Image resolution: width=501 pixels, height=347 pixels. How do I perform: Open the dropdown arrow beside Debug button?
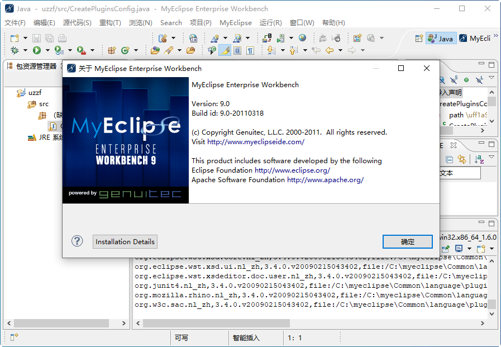pyautogui.click(x=25, y=50)
